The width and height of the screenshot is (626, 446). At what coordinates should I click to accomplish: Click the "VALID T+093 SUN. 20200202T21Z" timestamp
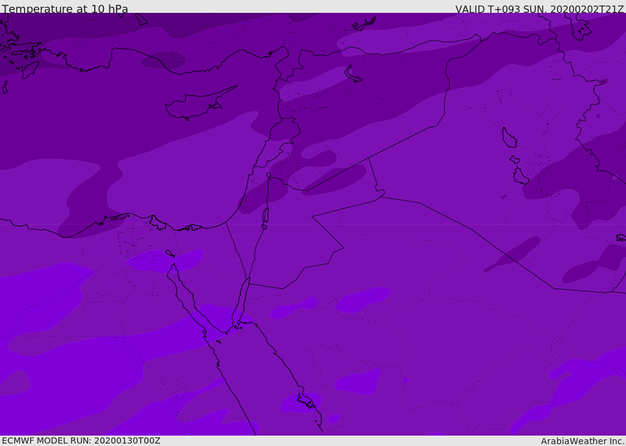tap(539, 9)
